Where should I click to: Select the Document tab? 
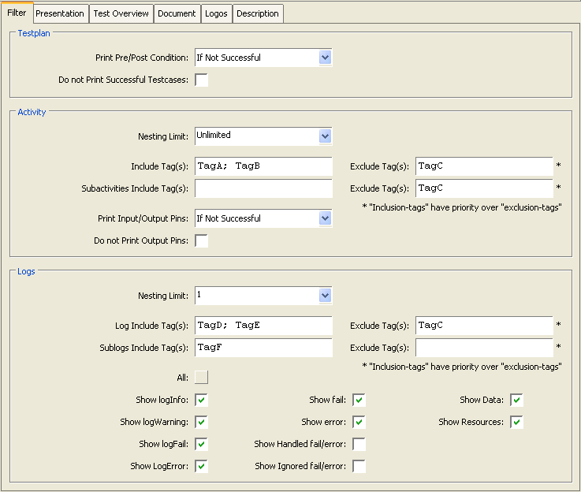point(177,13)
